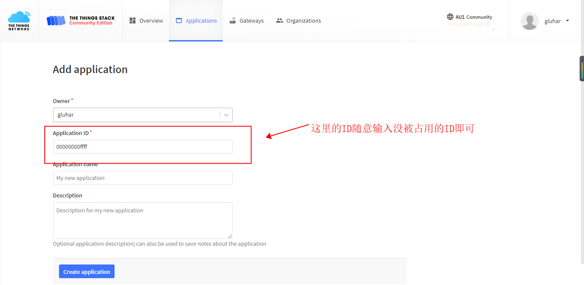Click the Applications window icon

coord(179,21)
